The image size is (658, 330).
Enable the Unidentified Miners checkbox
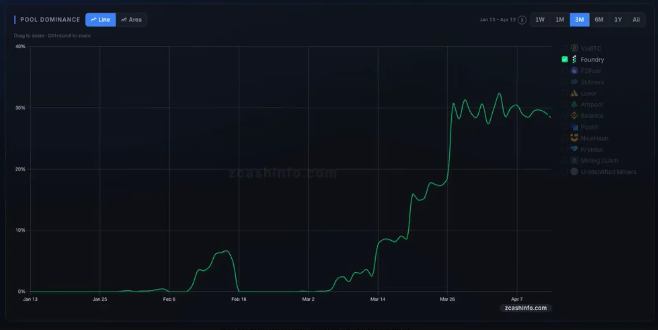(x=564, y=171)
